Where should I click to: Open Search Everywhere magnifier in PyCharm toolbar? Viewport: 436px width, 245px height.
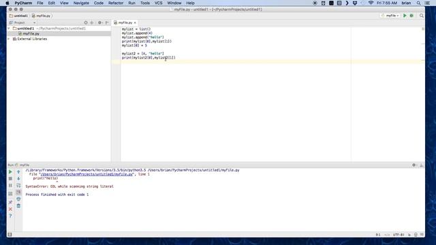coord(422,16)
